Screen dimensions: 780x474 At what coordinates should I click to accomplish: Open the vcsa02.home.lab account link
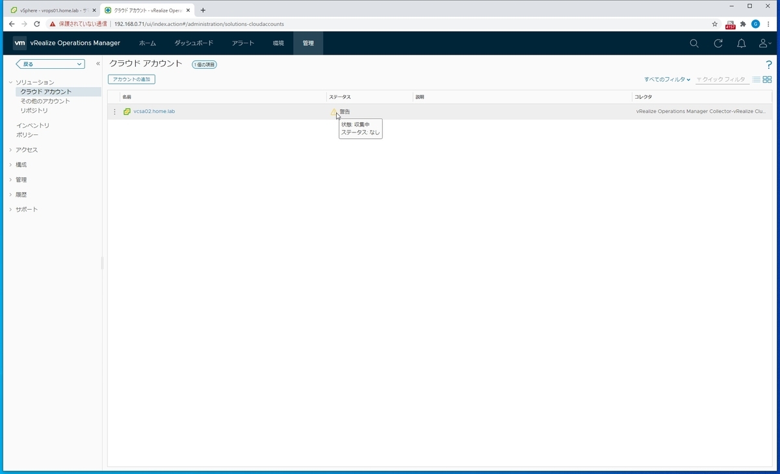(x=154, y=112)
